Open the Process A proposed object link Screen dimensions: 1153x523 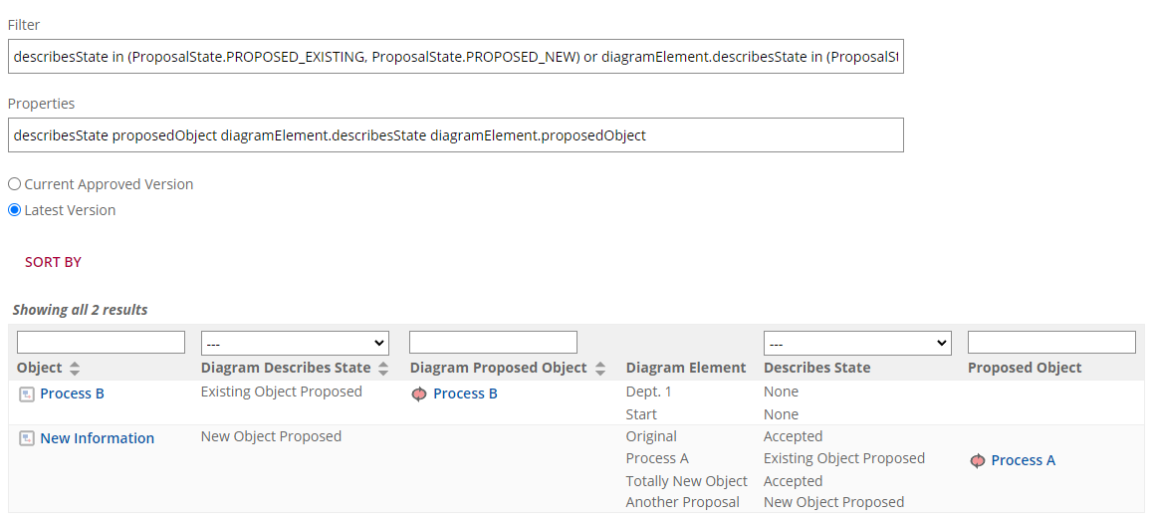[x=1023, y=460]
